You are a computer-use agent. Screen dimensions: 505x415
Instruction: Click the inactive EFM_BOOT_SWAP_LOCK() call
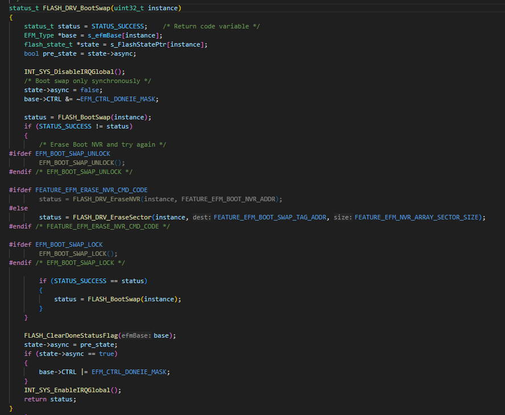78,254
